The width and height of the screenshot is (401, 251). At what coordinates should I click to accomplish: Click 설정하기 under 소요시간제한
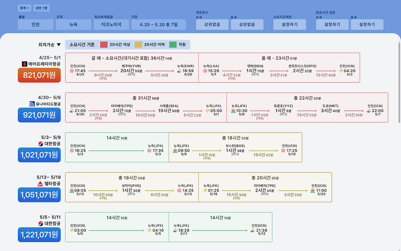pos(289,24)
